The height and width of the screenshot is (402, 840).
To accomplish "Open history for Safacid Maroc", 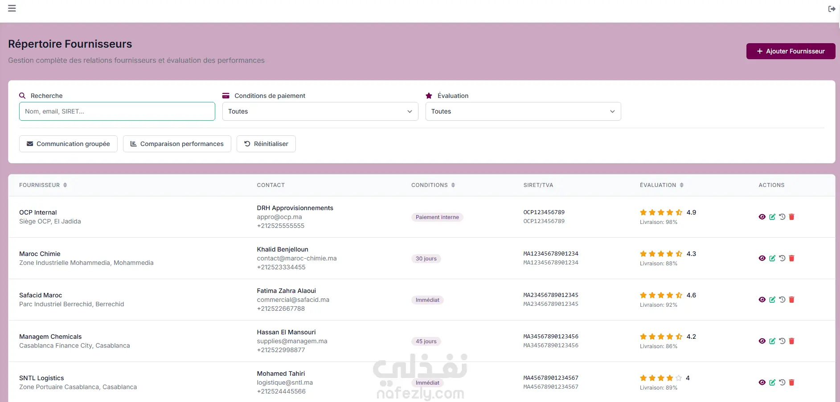I will [x=782, y=300].
